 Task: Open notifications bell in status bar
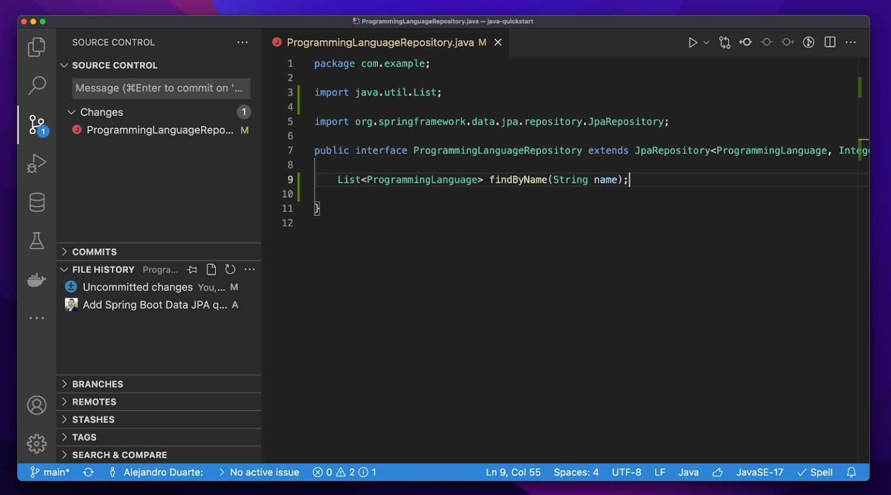[851, 472]
